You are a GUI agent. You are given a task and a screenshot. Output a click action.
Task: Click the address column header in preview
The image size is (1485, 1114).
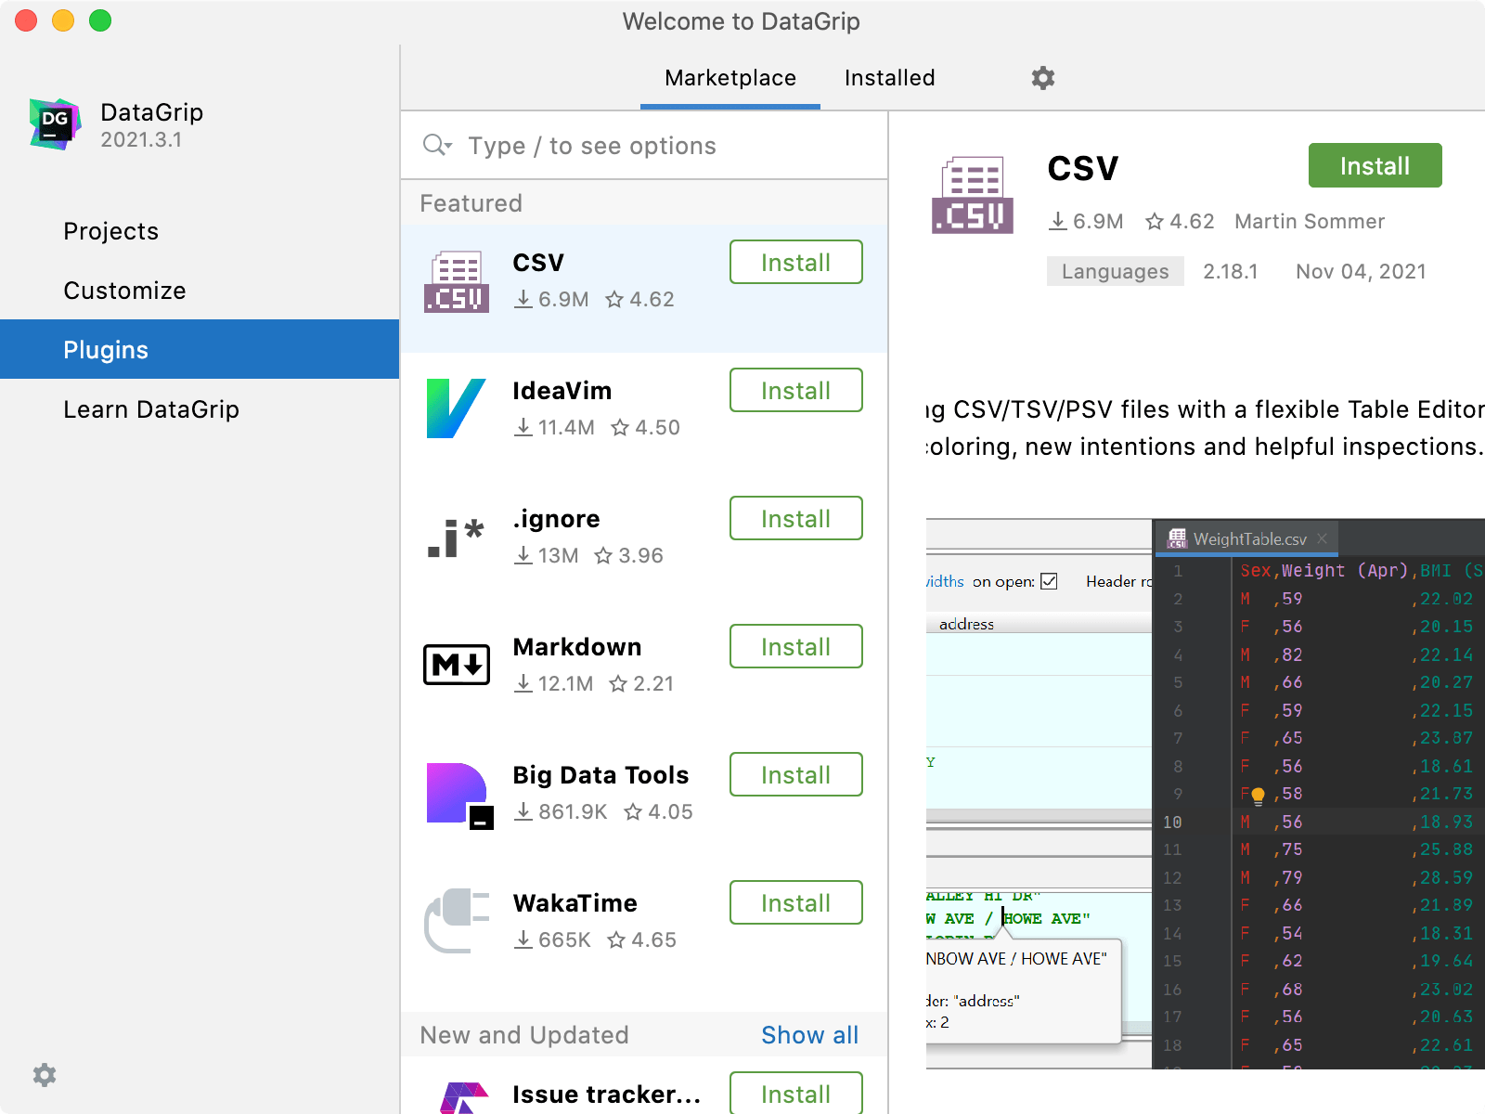pyautogui.click(x=966, y=624)
